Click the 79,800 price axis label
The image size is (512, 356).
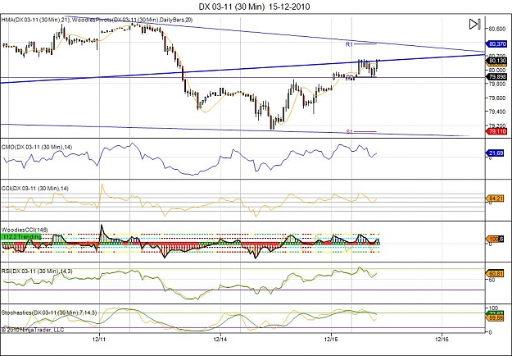[497, 84]
